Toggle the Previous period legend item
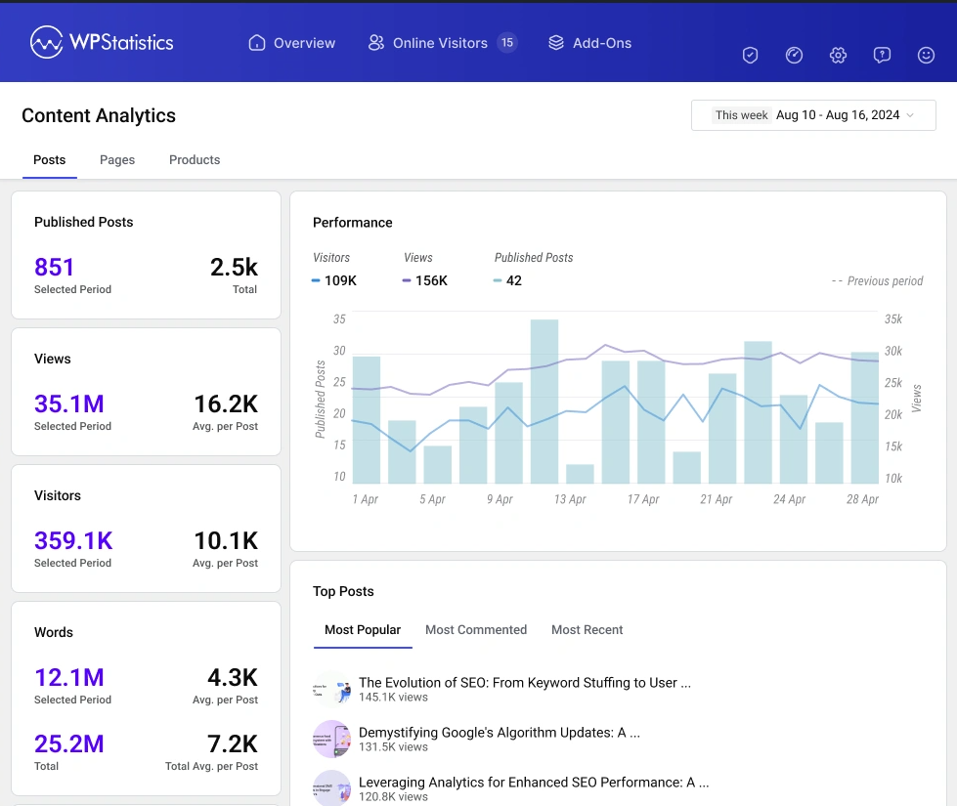The image size is (957, 806). coord(877,280)
